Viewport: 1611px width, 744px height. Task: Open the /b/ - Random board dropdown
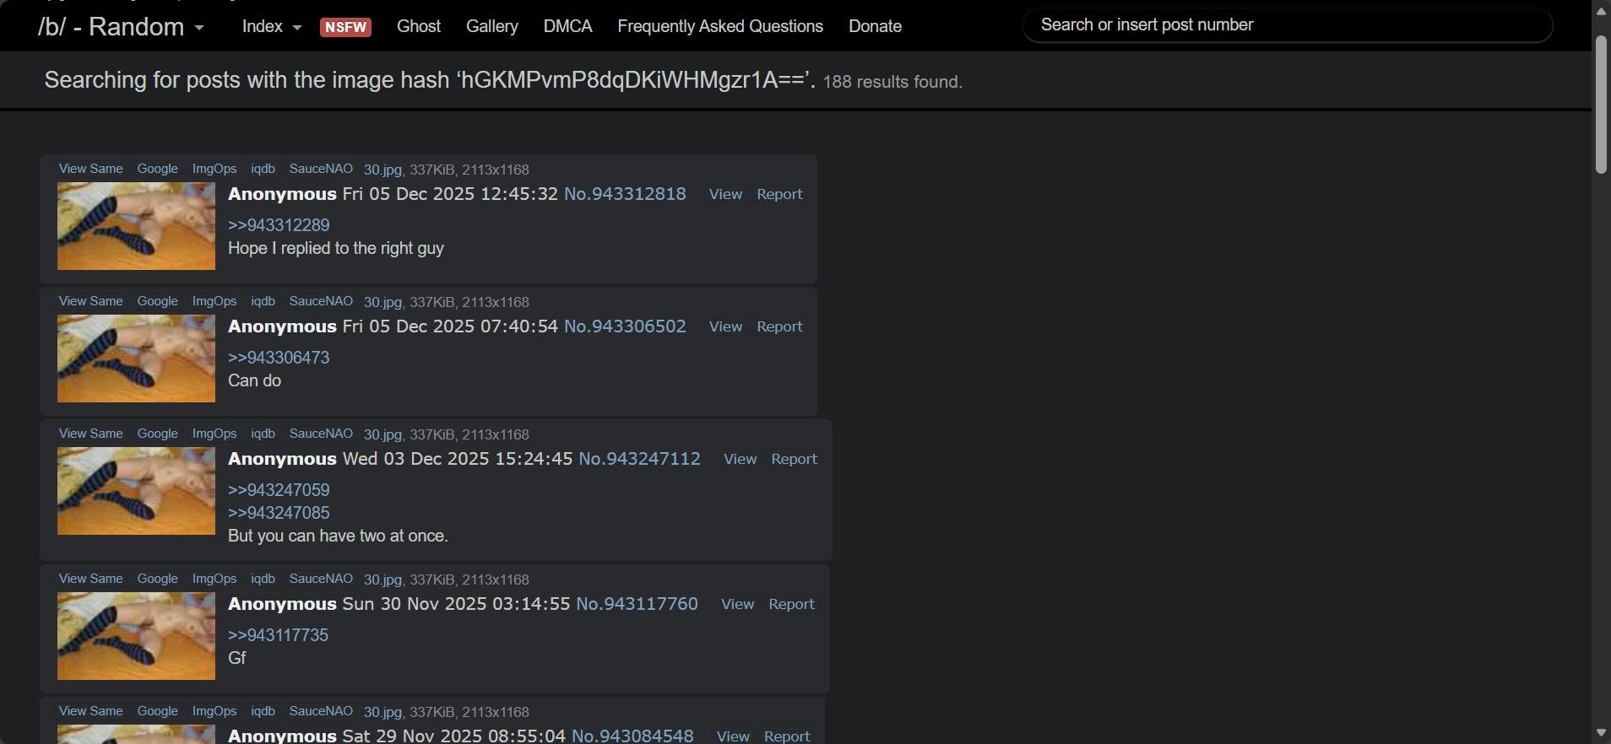121,26
